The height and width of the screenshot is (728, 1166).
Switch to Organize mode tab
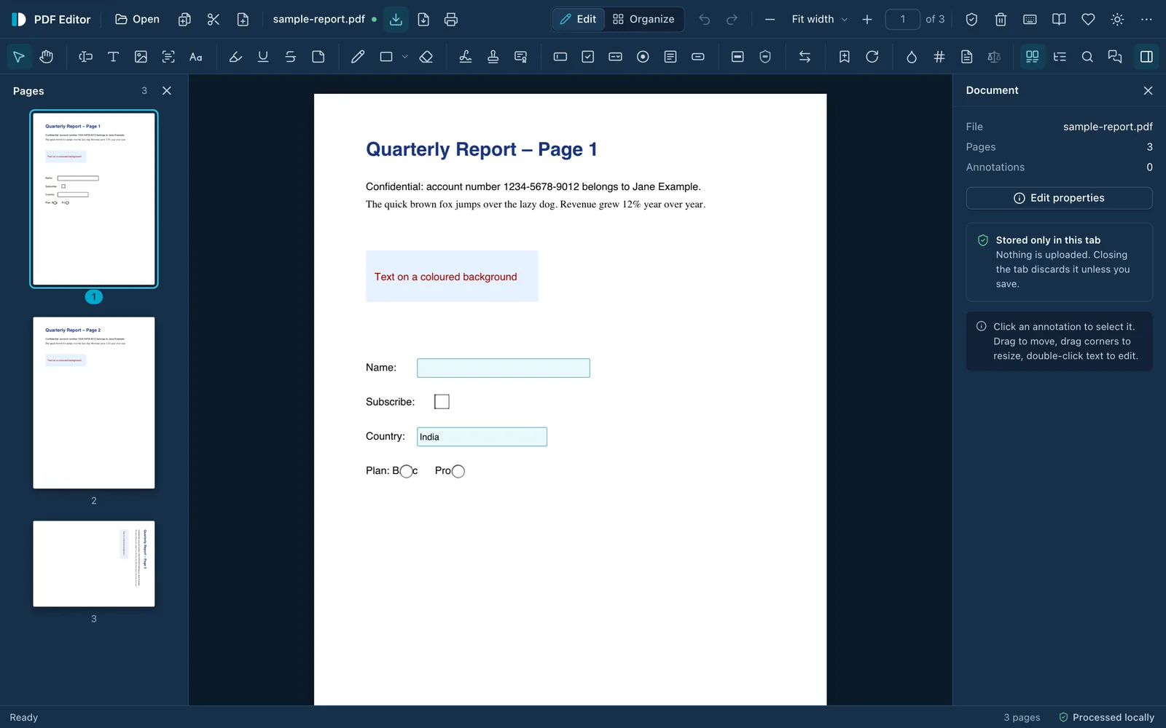tap(643, 20)
